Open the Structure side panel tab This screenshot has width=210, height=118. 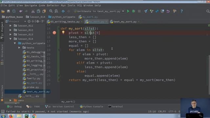(2, 55)
